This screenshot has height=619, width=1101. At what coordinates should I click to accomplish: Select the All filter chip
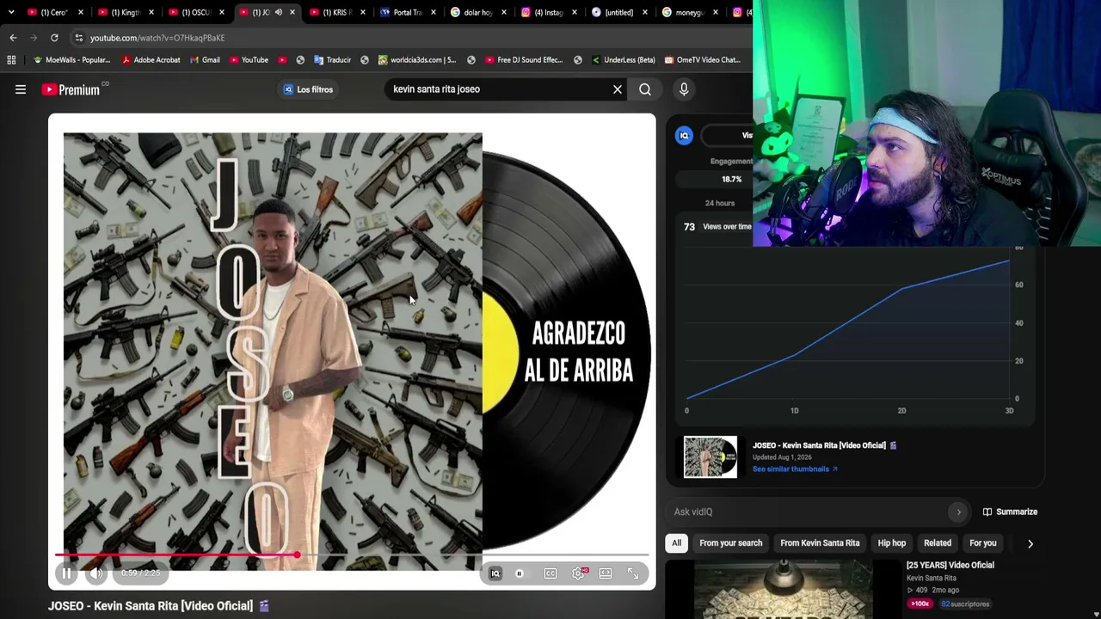(677, 543)
